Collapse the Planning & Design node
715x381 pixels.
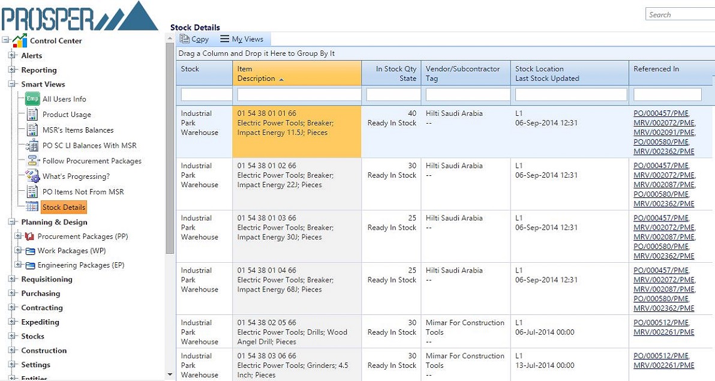12,222
